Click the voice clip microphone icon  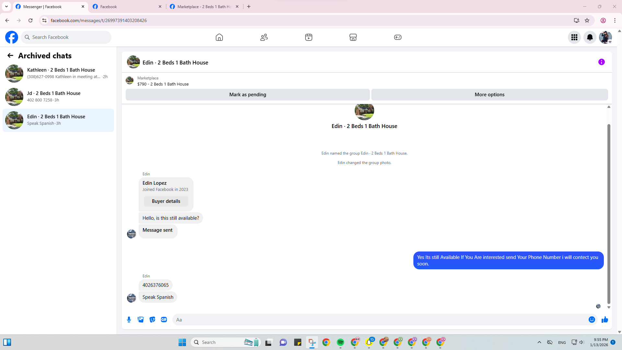pos(129,320)
